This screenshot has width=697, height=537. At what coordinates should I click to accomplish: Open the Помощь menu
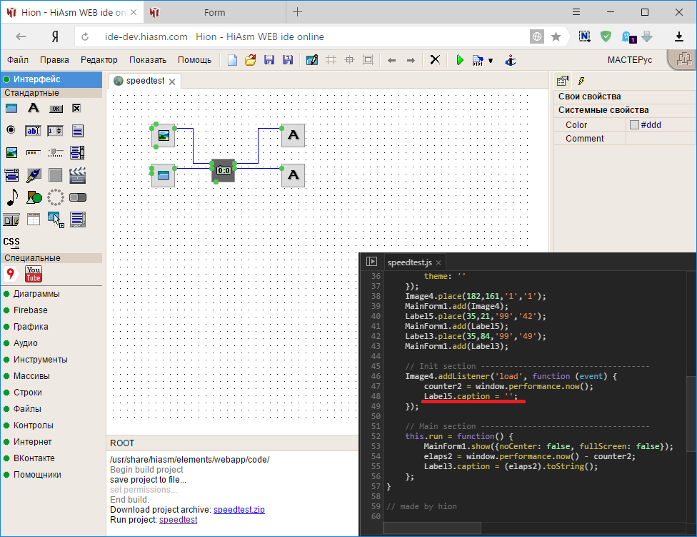(195, 60)
